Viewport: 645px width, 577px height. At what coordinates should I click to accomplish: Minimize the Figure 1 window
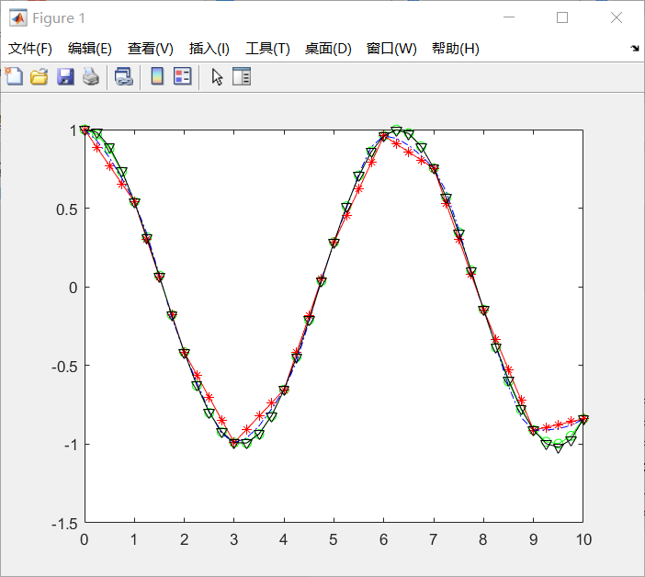pyautogui.click(x=509, y=17)
